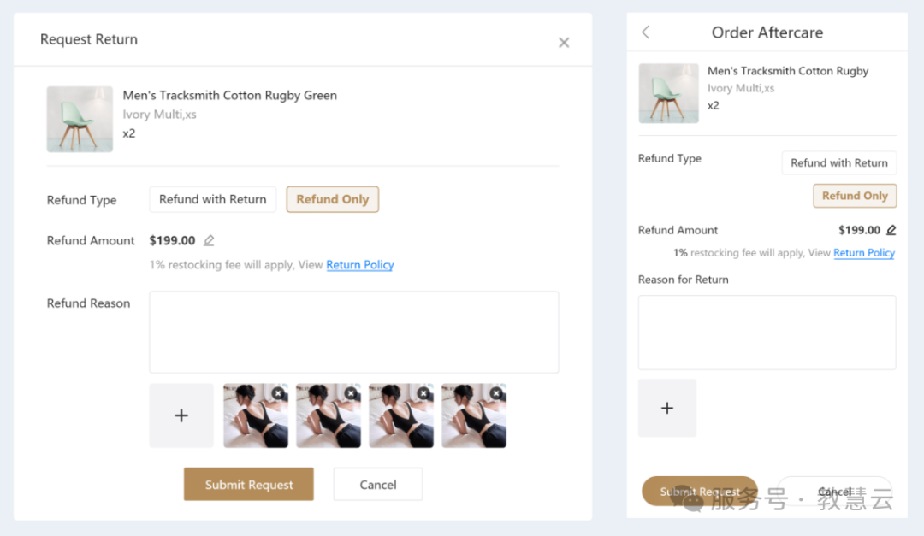Click the Reason for Return text box
Image resolution: width=924 pixels, height=536 pixels.
tap(767, 333)
